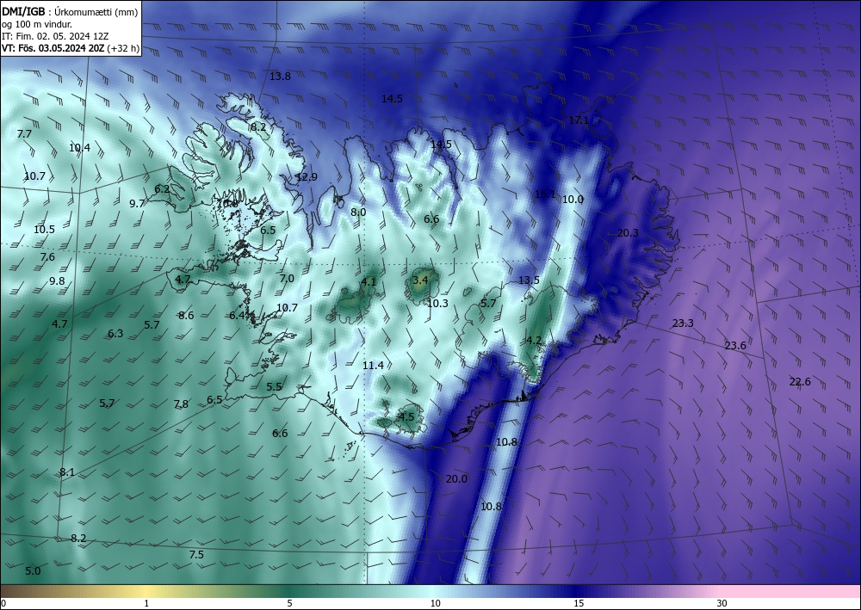Click the 13.8 value label on the map
This screenshot has width=861, height=610.
(x=280, y=77)
